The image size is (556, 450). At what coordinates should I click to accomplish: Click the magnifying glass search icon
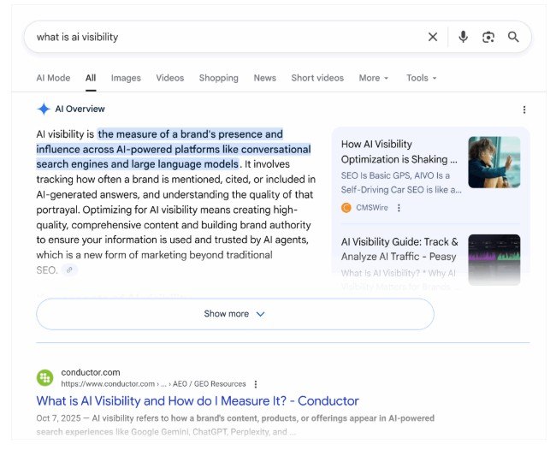point(513,37)
